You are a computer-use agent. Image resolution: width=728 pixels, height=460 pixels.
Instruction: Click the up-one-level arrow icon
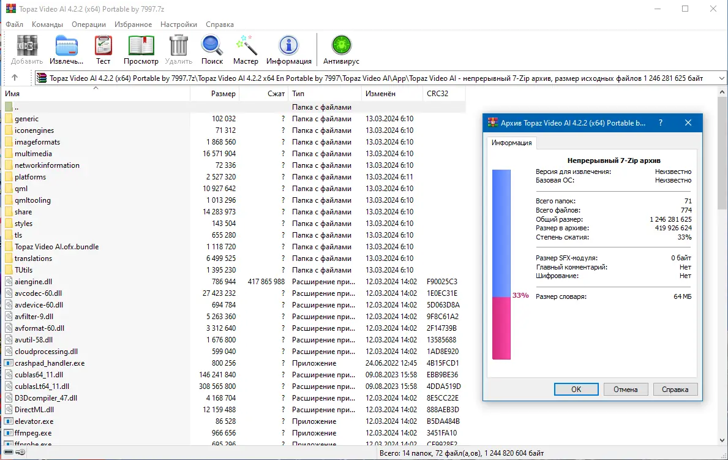(15, 78)
